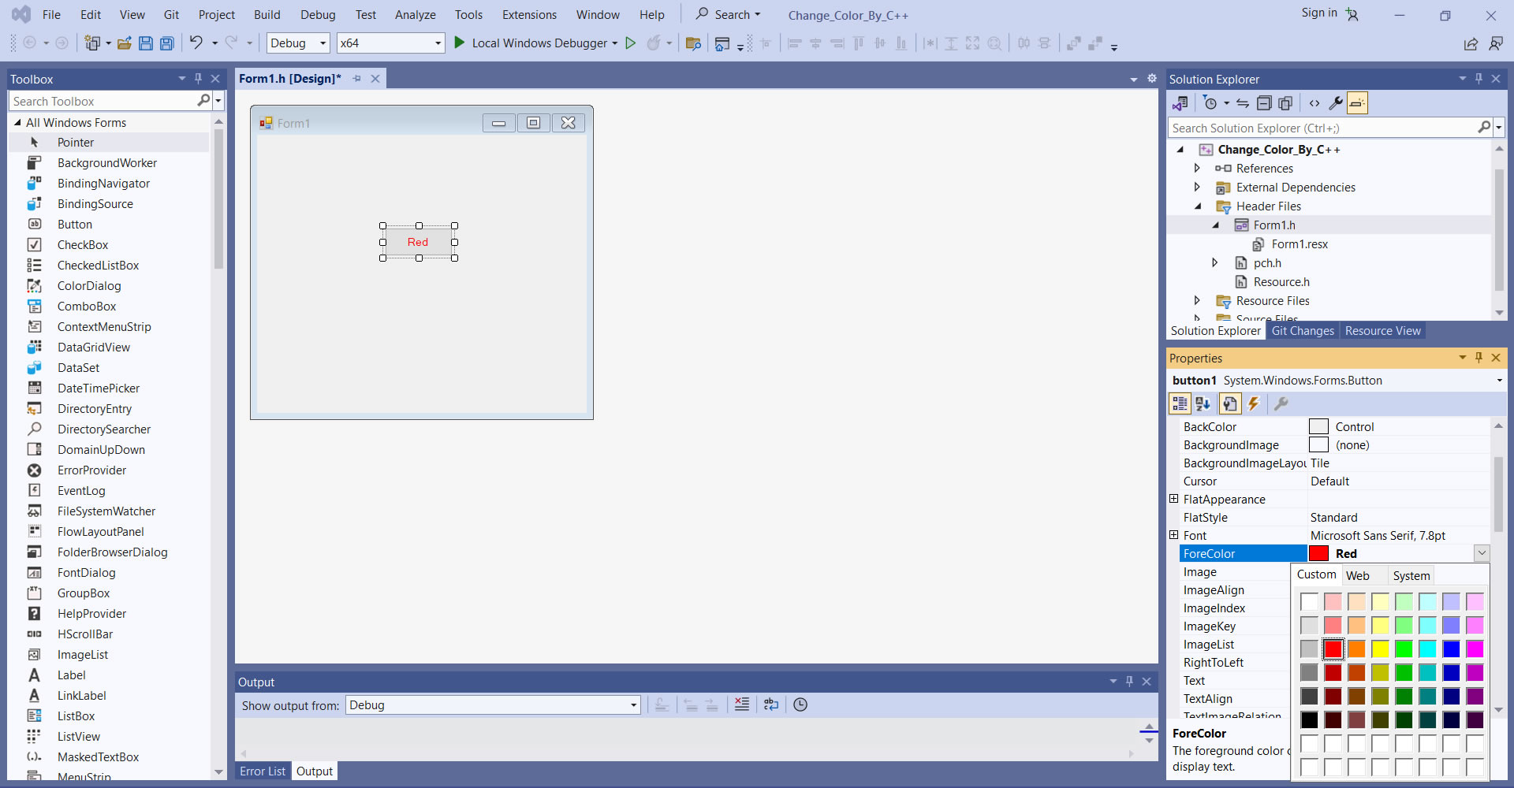Select the Red button on Form1 designer
Screen dimensions: 1514x788
pos(418,242)
